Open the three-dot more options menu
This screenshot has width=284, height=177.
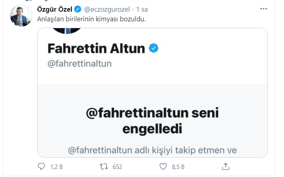pos(263,8)
